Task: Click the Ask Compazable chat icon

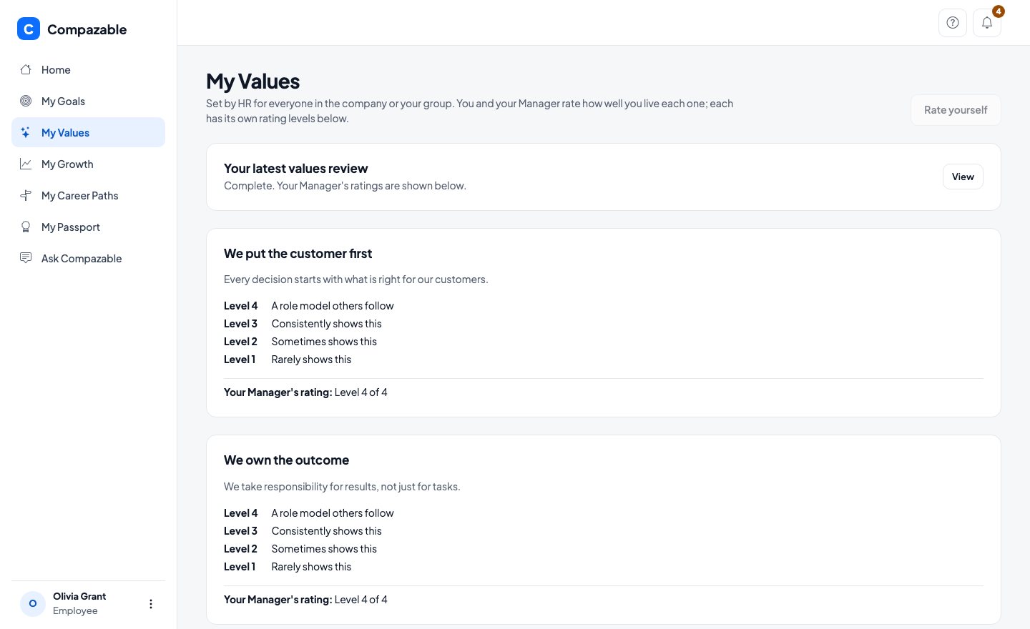Action: pyautogui.click(x=26, y=258)
